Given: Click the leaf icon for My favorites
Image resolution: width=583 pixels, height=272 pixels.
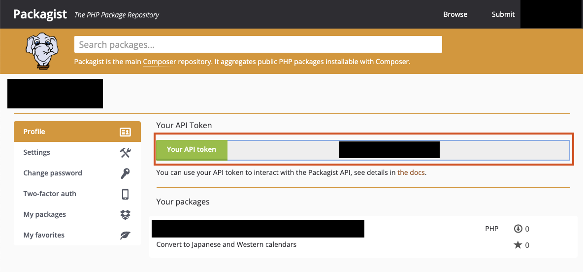Looking at the screenshot, I should coord(125,235).
